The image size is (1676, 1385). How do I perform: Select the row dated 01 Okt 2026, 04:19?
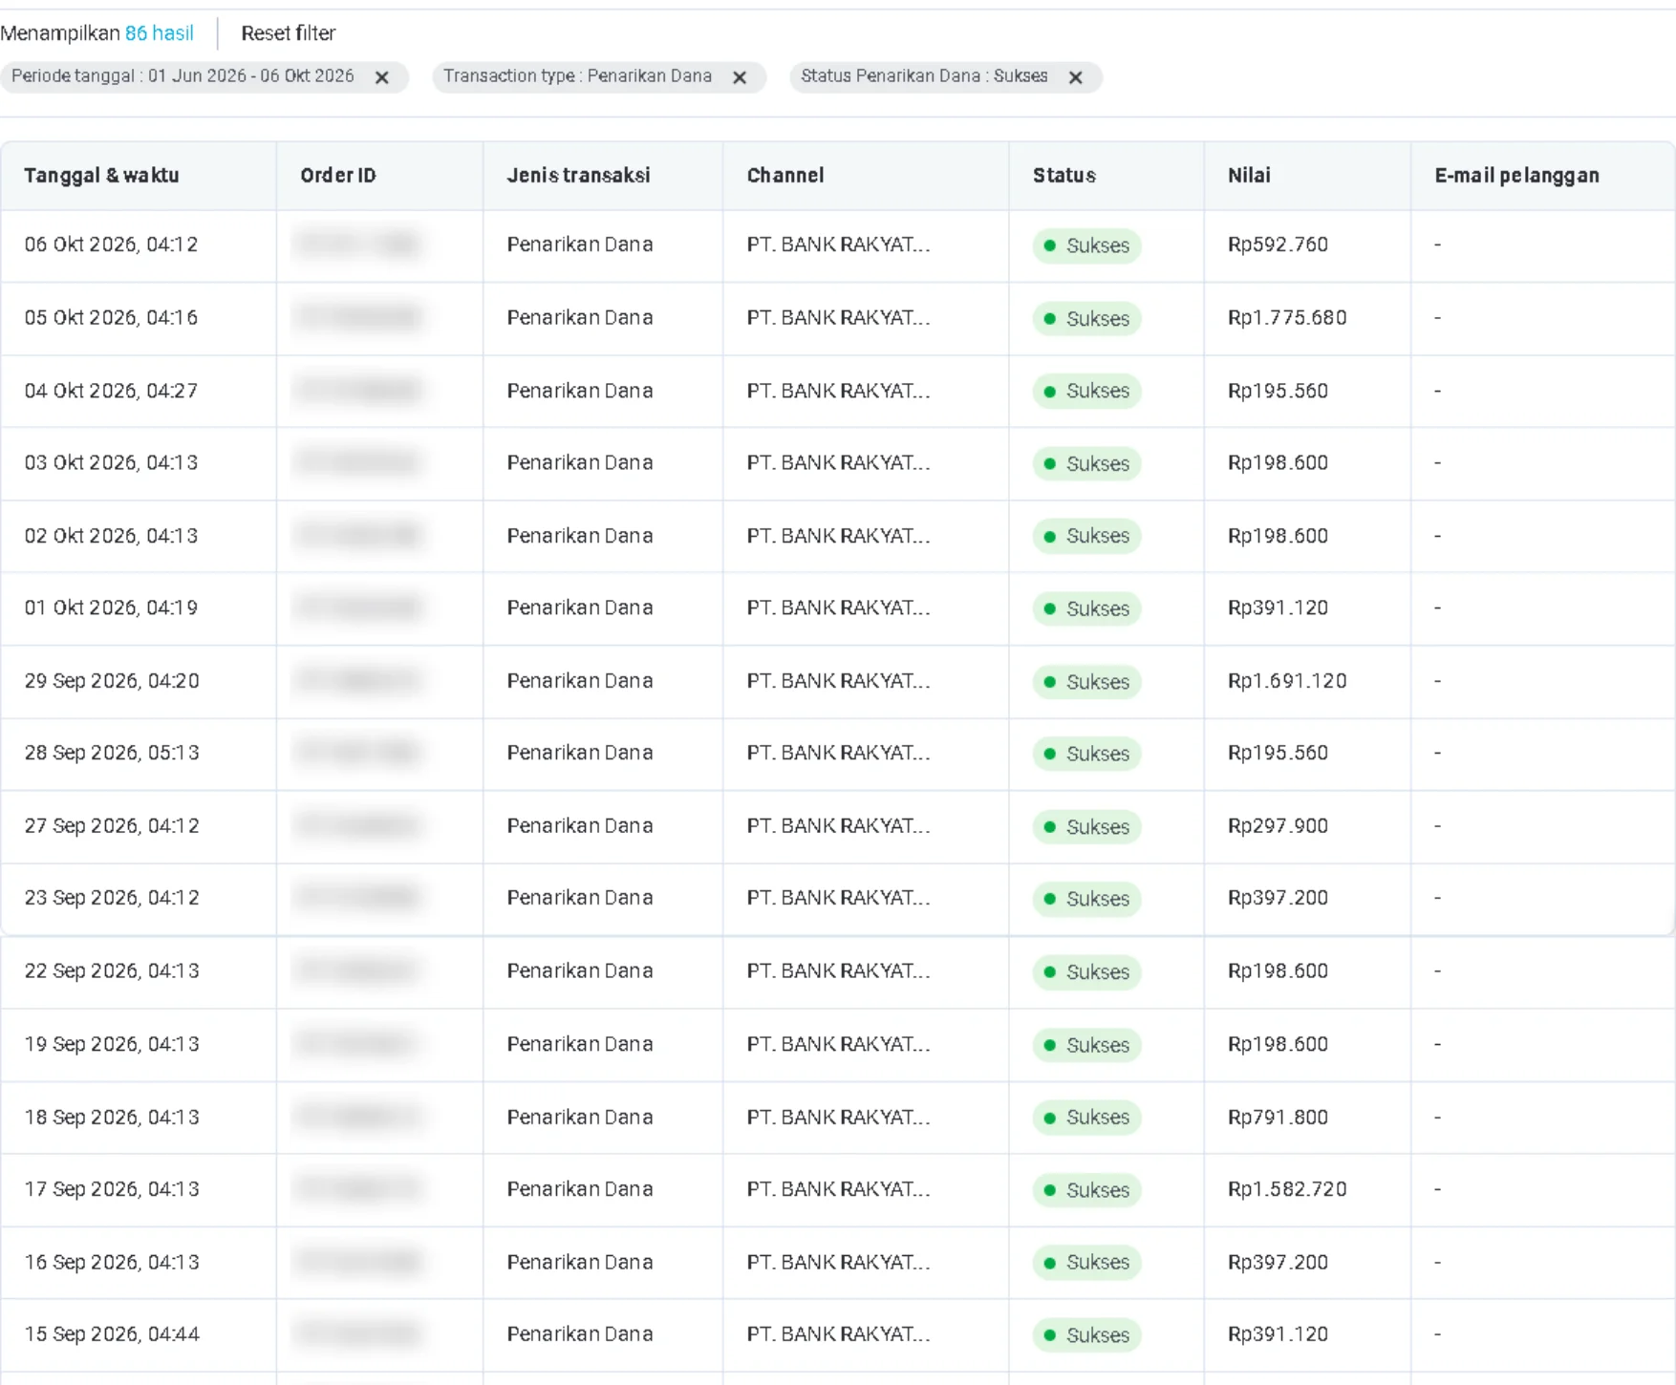coord(837,608)
